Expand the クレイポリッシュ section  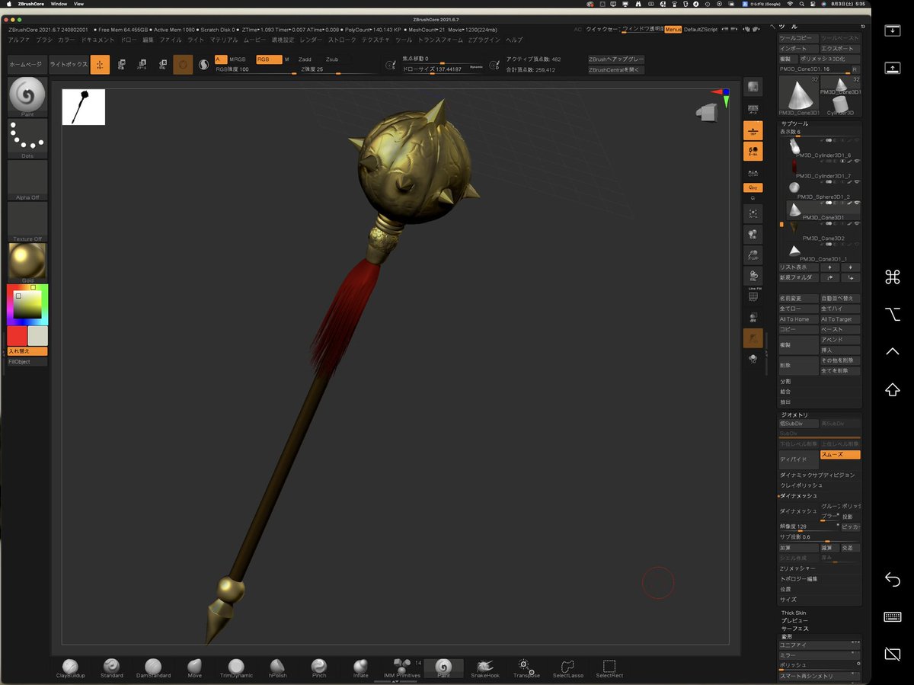tap(801, 485)
